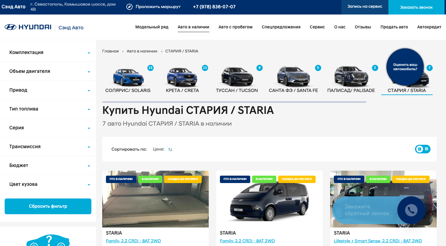The image size is (446, 246).
Task: Click the count badge 5 on Santa Fe
Action: pos(318,68)
